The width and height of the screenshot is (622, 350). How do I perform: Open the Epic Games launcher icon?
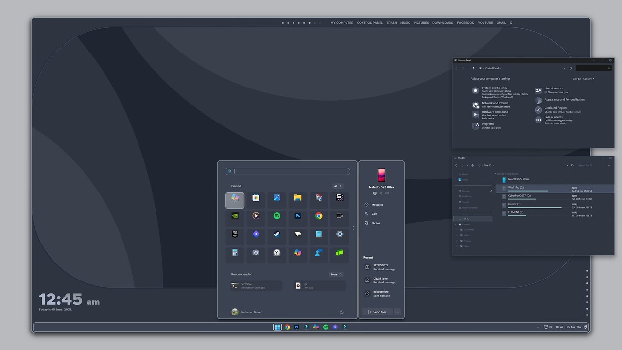(235, 234)
